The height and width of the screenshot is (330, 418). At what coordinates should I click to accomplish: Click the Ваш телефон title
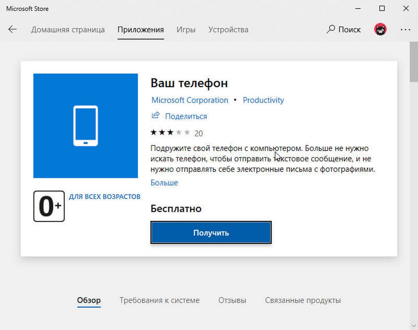pos(189,83)
